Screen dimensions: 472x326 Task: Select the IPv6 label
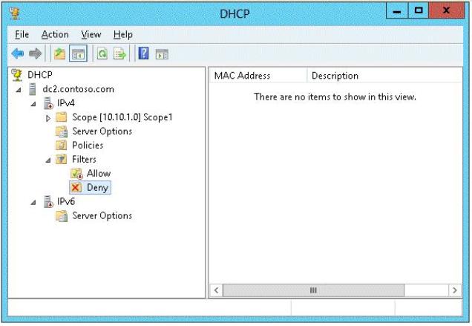(x=66, y=201)
